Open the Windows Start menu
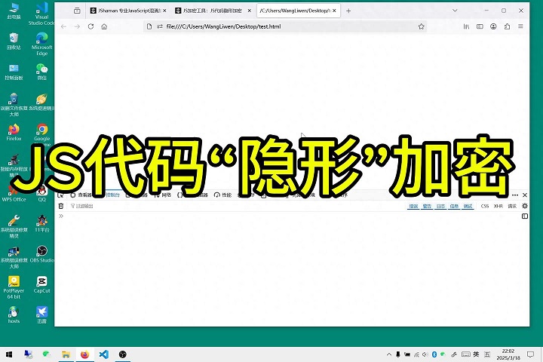Image resolution: width=543 pixels, height=362 pixels. [9, 354]
